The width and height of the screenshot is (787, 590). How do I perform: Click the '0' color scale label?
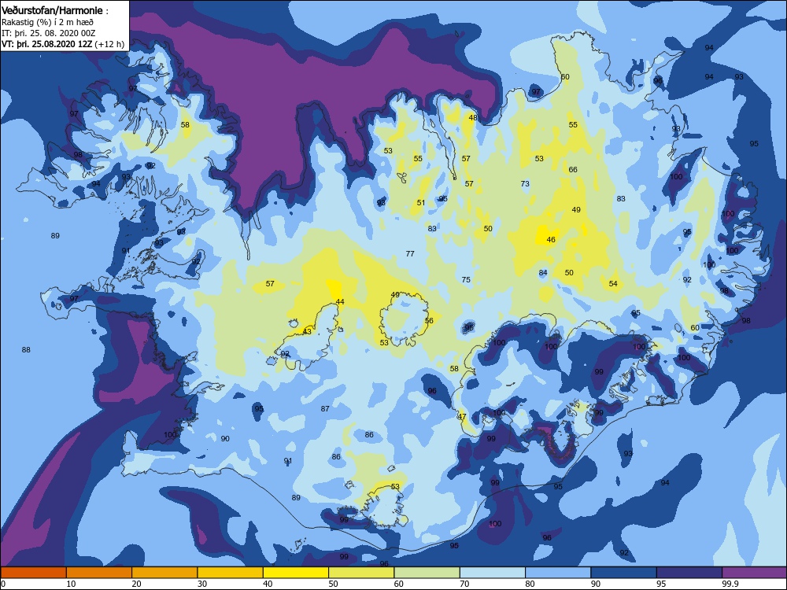coord(3,584)
